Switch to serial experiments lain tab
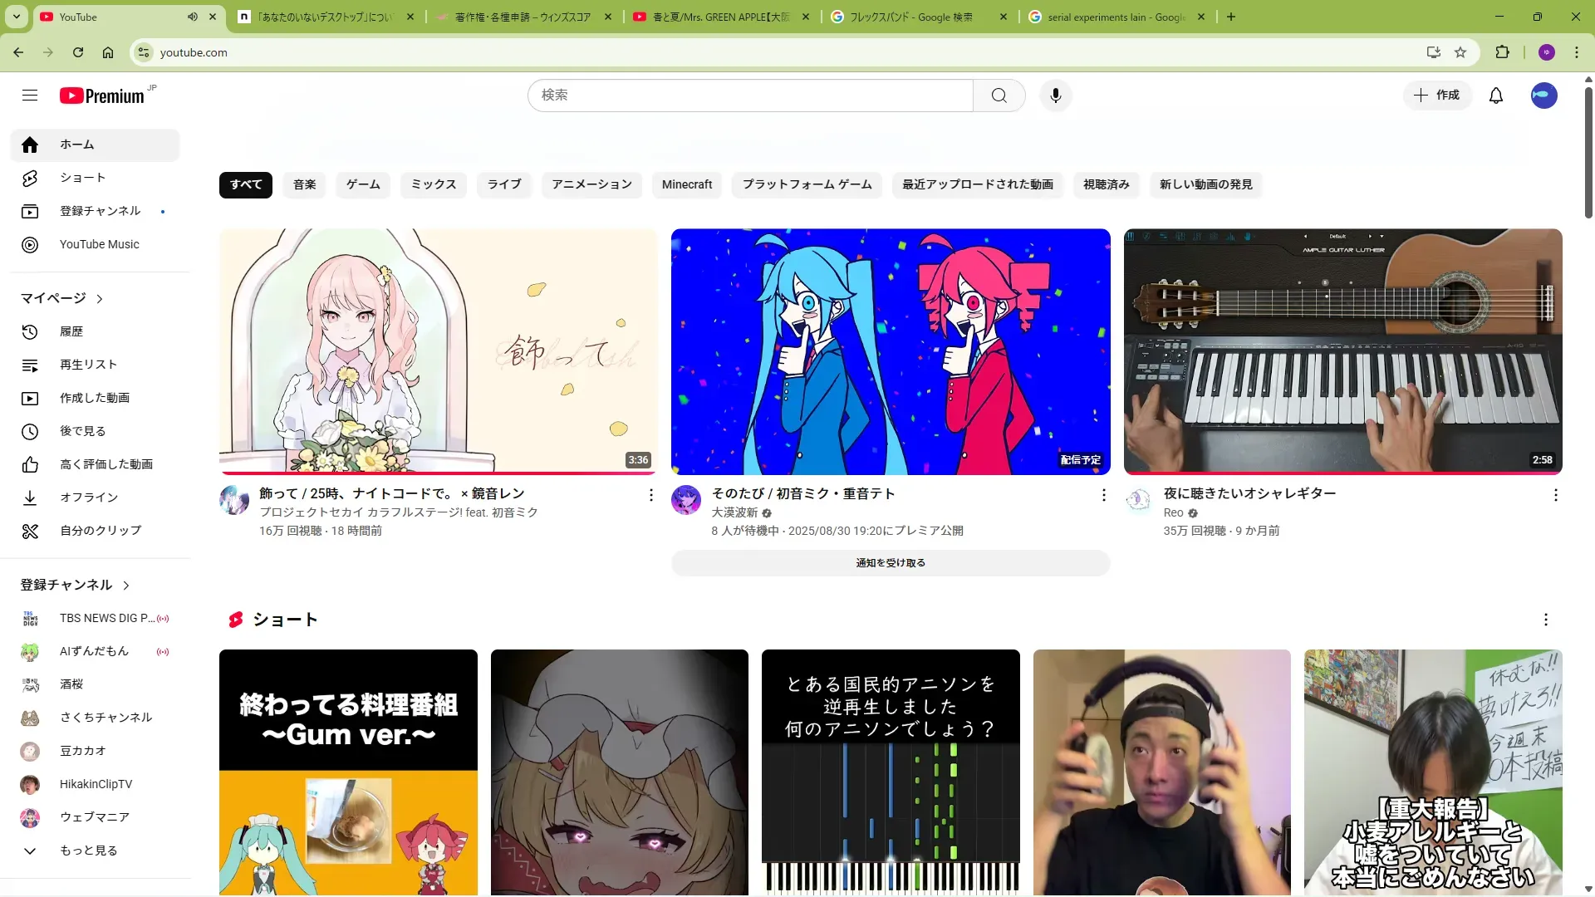Viewport: 1595px width, 897px height. pyautogui.click(x=1115, y=17)
